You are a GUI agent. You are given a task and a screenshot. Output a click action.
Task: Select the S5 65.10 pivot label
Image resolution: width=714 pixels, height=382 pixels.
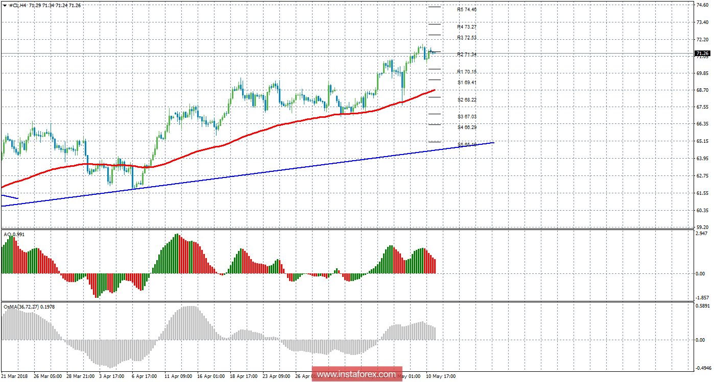pyautogui.click(x=467, y=145)
